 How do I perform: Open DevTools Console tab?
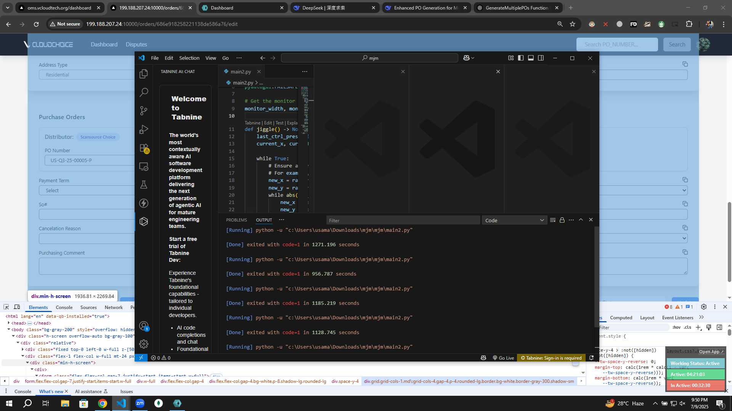tap(64, 307)
